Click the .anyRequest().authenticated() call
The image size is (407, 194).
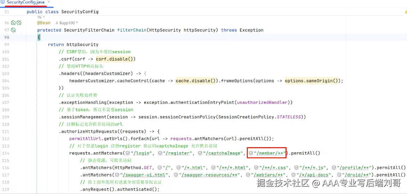pyautogui.click(x=120, y=189)
